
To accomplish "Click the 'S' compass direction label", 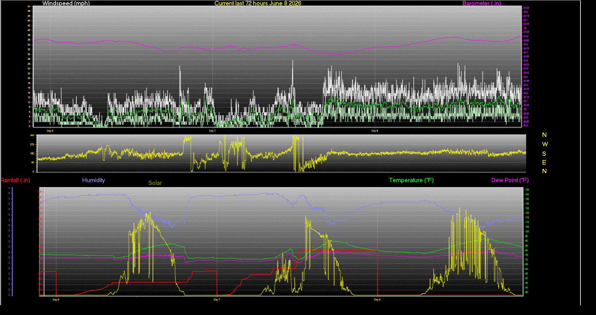I will (x=544, y=154).
